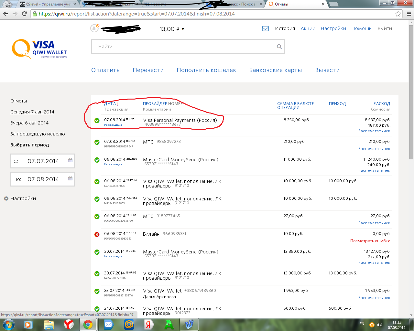Click МТС 9858097273 provider entry
Image resolution: width=414 pixels, height=331 pixels.
click(x=162, y=142)
